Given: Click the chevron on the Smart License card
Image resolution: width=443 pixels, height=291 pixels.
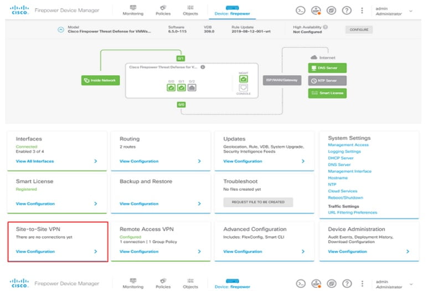Looking at the screenshot, I should click(95, 203).
